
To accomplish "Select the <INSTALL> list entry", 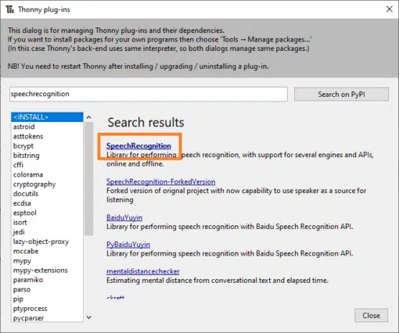I will 47,117.
